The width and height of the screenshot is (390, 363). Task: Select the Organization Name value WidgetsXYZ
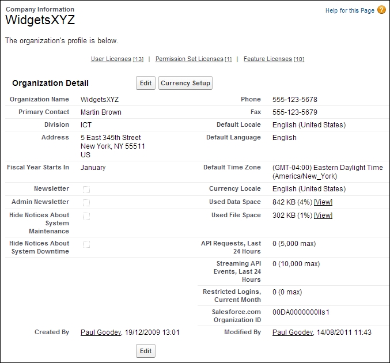(100, 100)
